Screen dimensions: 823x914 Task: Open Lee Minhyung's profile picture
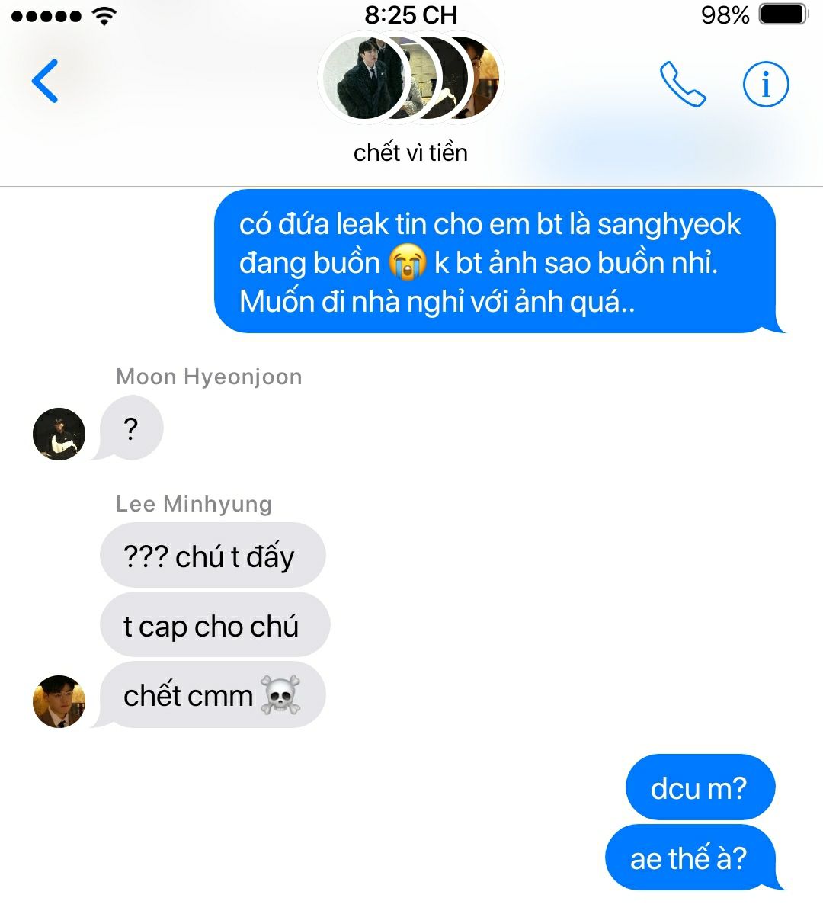[59, 701]
